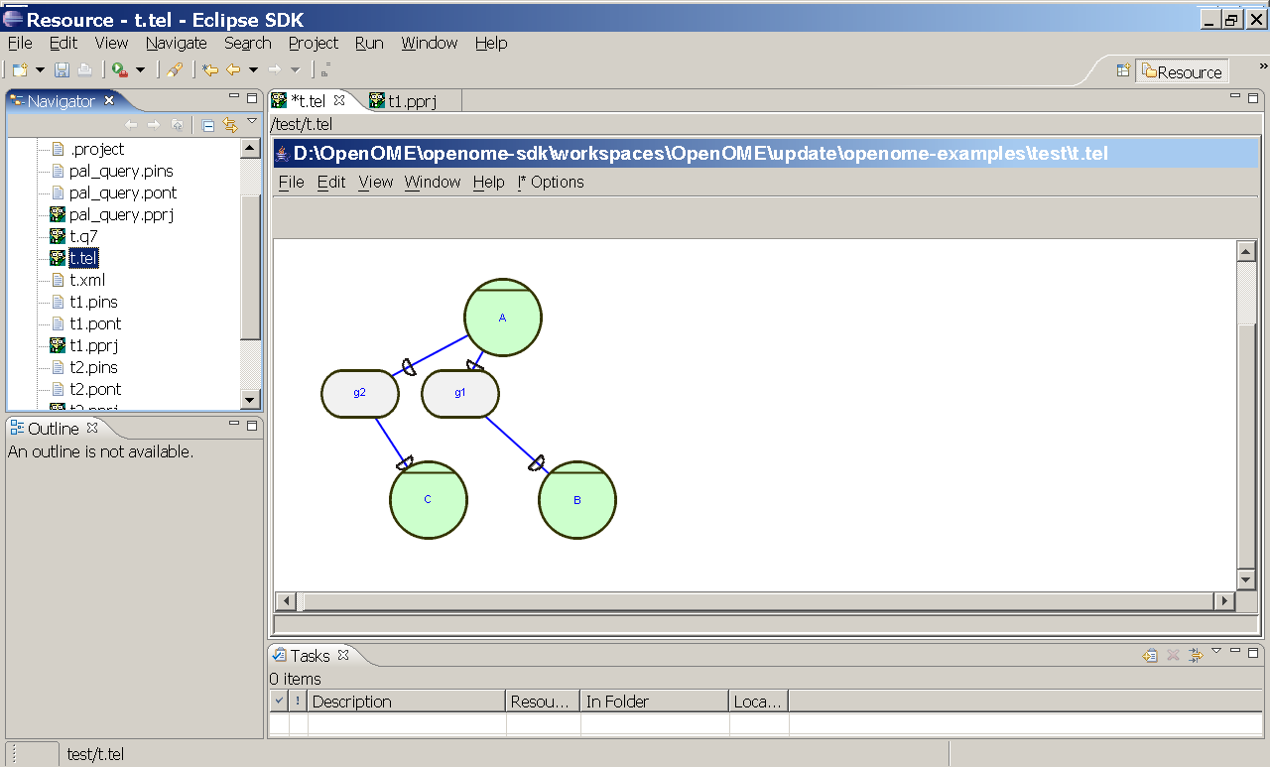Select goal node A in the diagram
1270x767 pixels.
coord(503,317)
